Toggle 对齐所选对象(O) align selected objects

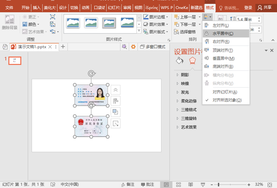click(x=226, y=100)
